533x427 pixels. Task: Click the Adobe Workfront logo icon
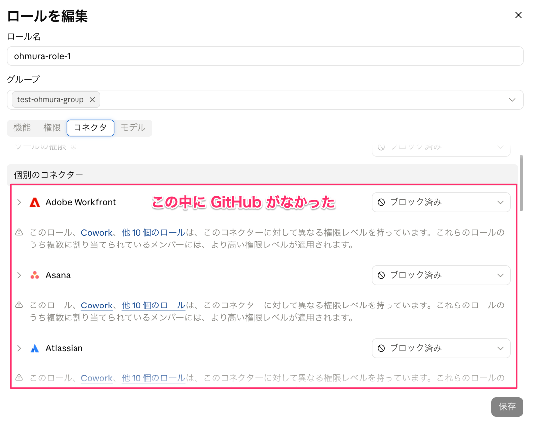point(35,203)
